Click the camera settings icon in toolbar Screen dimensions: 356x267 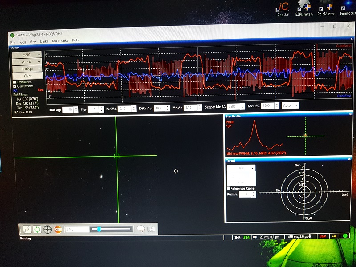(152, 229)
